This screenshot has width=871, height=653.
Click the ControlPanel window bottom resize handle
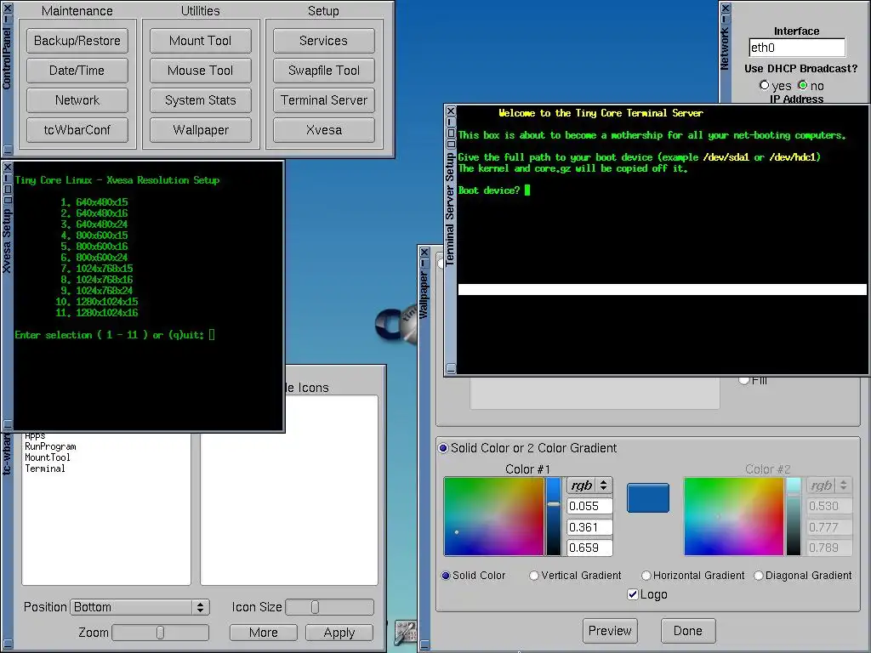click(x=7, y=150)
